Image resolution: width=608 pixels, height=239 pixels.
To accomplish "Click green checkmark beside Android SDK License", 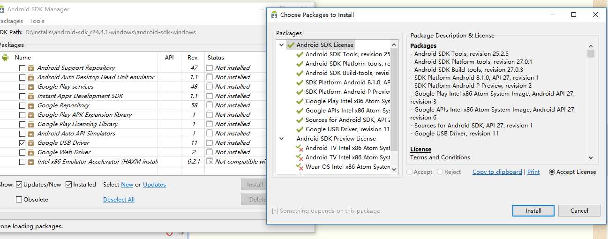I will (291, 45).
